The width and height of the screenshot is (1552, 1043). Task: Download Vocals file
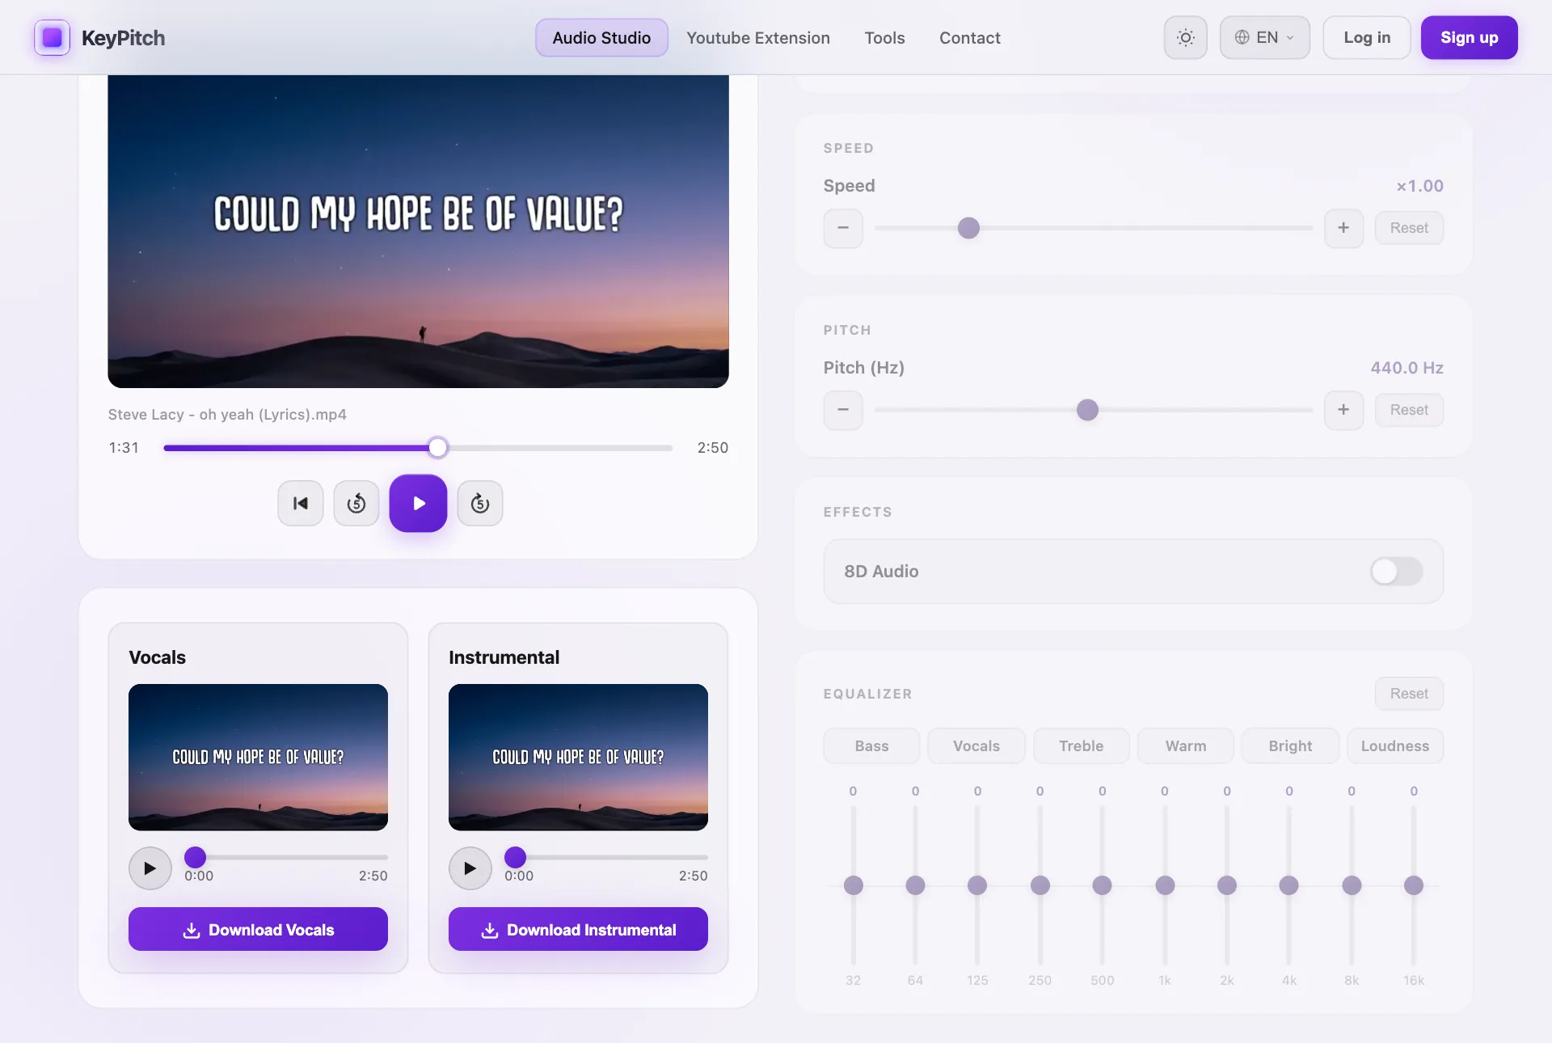pyautogui.click(x=258, y=929)
